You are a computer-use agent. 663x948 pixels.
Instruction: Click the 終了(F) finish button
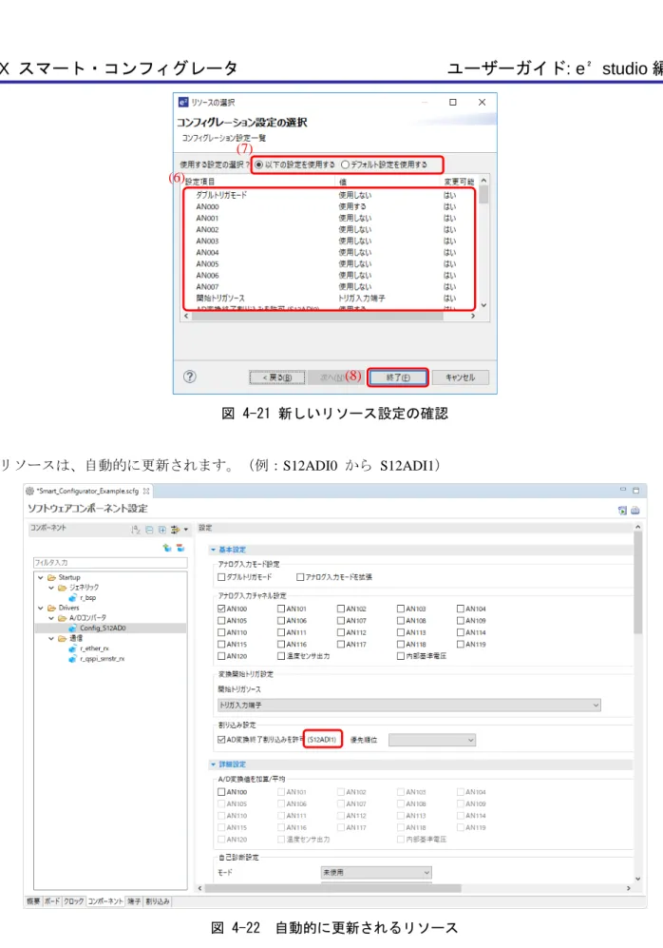point(398,377)
